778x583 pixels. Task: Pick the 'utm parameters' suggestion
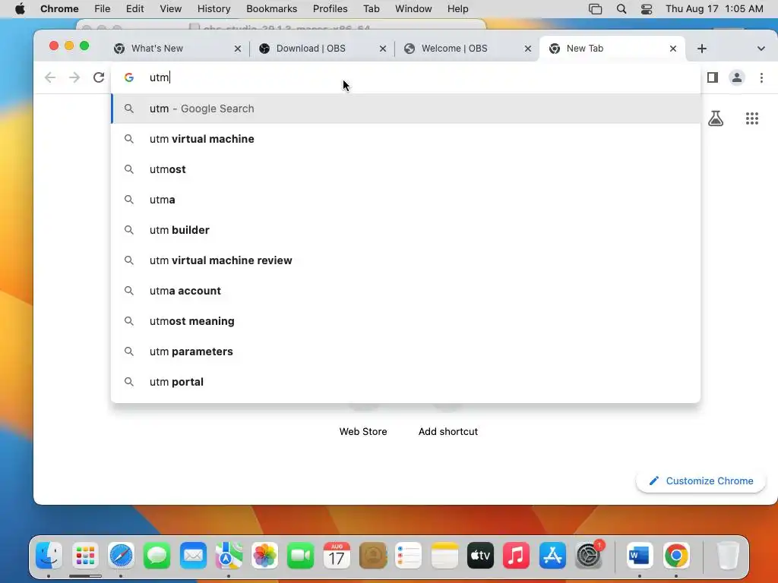pyautogui.click(x=406, y=351)
